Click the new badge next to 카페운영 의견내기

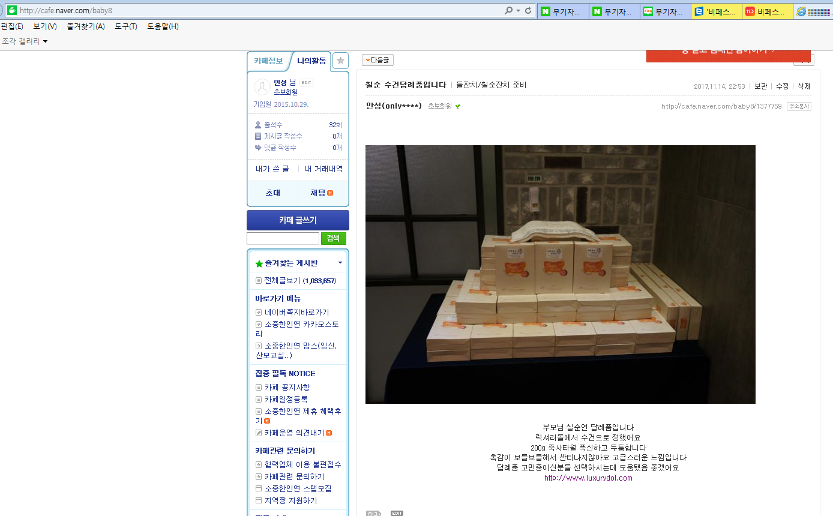tap(329, 433)
